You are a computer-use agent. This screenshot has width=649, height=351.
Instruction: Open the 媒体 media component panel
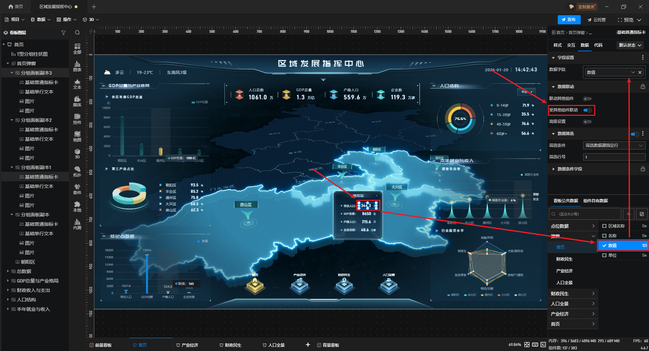click(x=77, y=101)
